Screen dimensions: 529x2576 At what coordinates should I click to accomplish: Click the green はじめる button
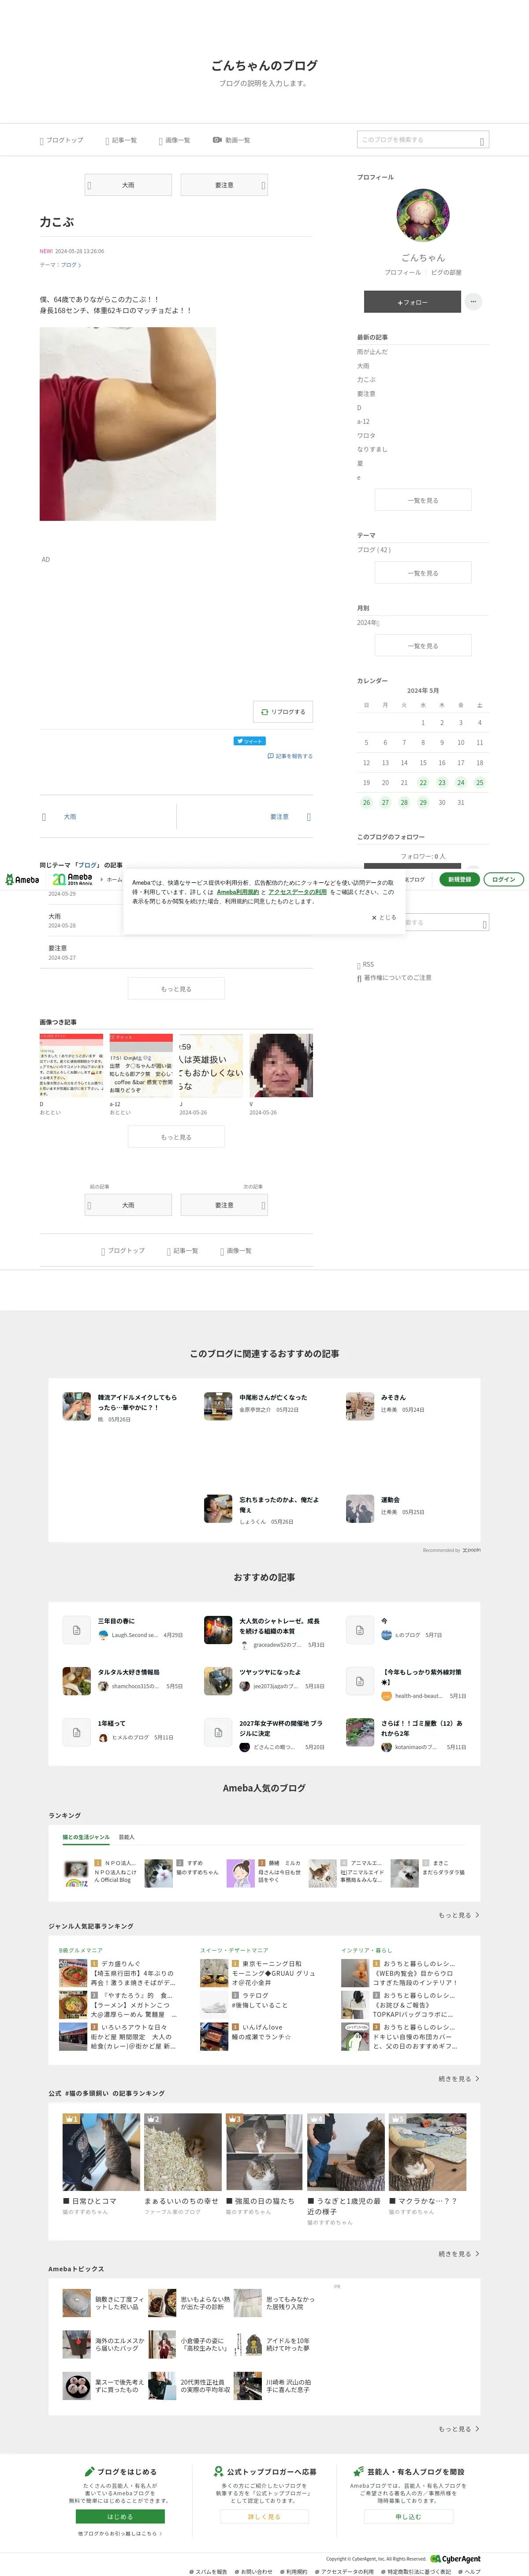(120, 2517)
